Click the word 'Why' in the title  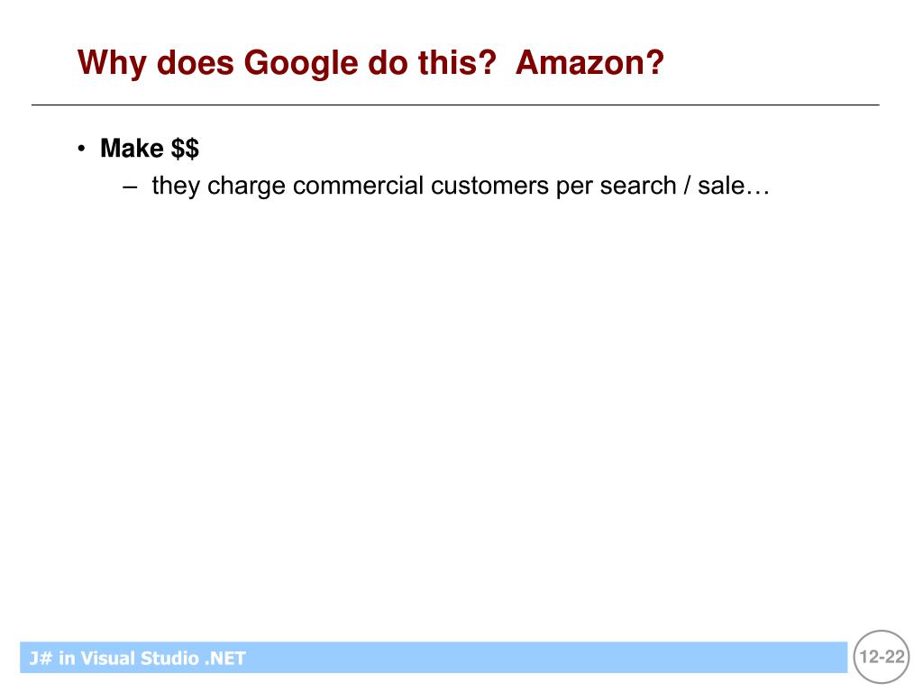(112, 63)
